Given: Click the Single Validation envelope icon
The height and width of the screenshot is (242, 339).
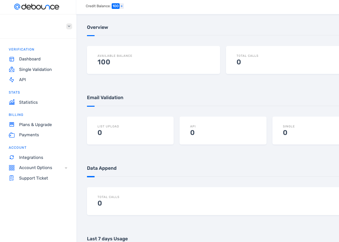Looking at the screenshot, I should [x=12, y=69].
